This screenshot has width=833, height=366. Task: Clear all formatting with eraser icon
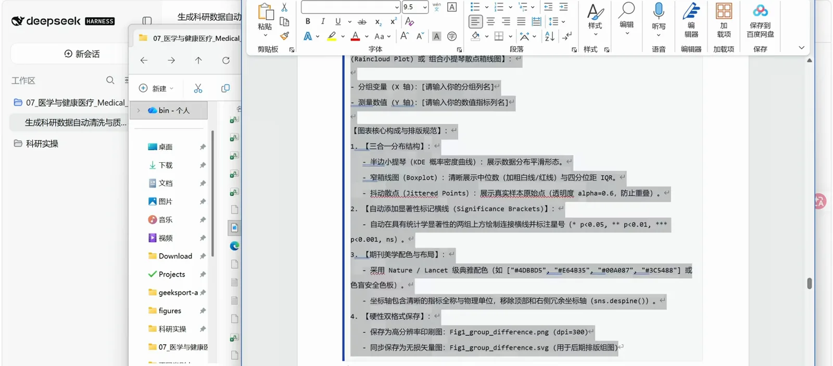coord(410,21)
